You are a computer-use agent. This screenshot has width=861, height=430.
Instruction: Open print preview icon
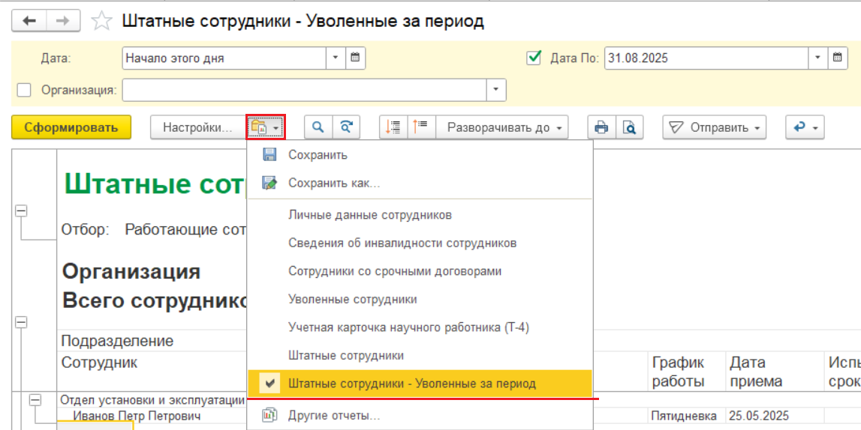(x=629, y=127)
